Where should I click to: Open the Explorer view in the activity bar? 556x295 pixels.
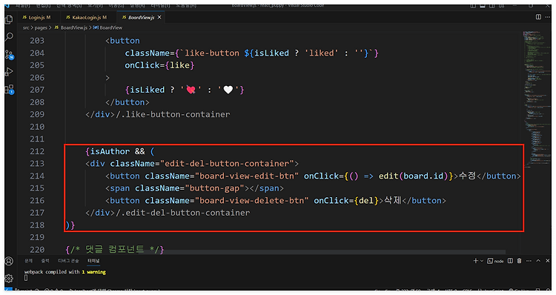point(9,19)
